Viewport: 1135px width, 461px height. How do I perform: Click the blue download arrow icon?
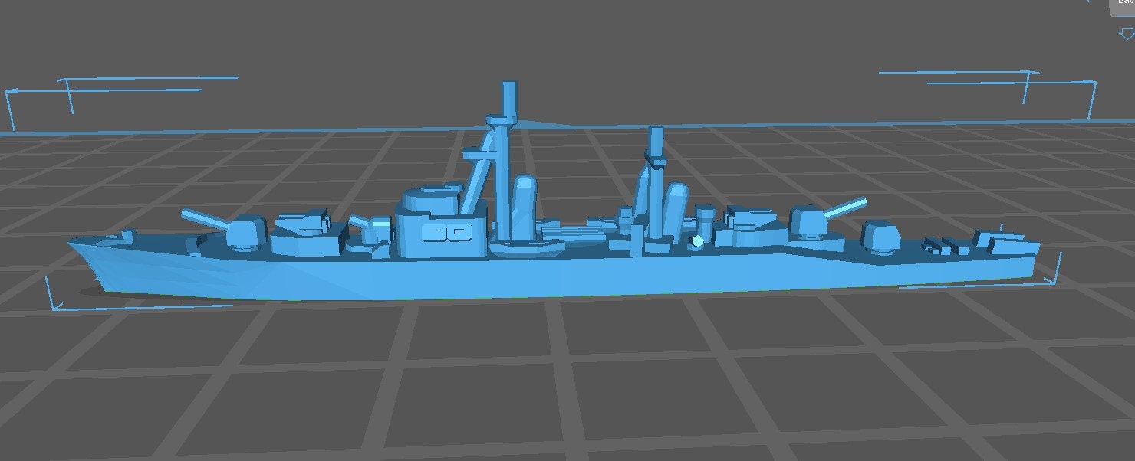tap(1126, 32)
